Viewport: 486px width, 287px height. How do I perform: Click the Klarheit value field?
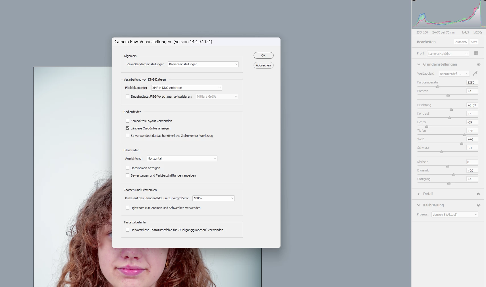coord(472,162)
